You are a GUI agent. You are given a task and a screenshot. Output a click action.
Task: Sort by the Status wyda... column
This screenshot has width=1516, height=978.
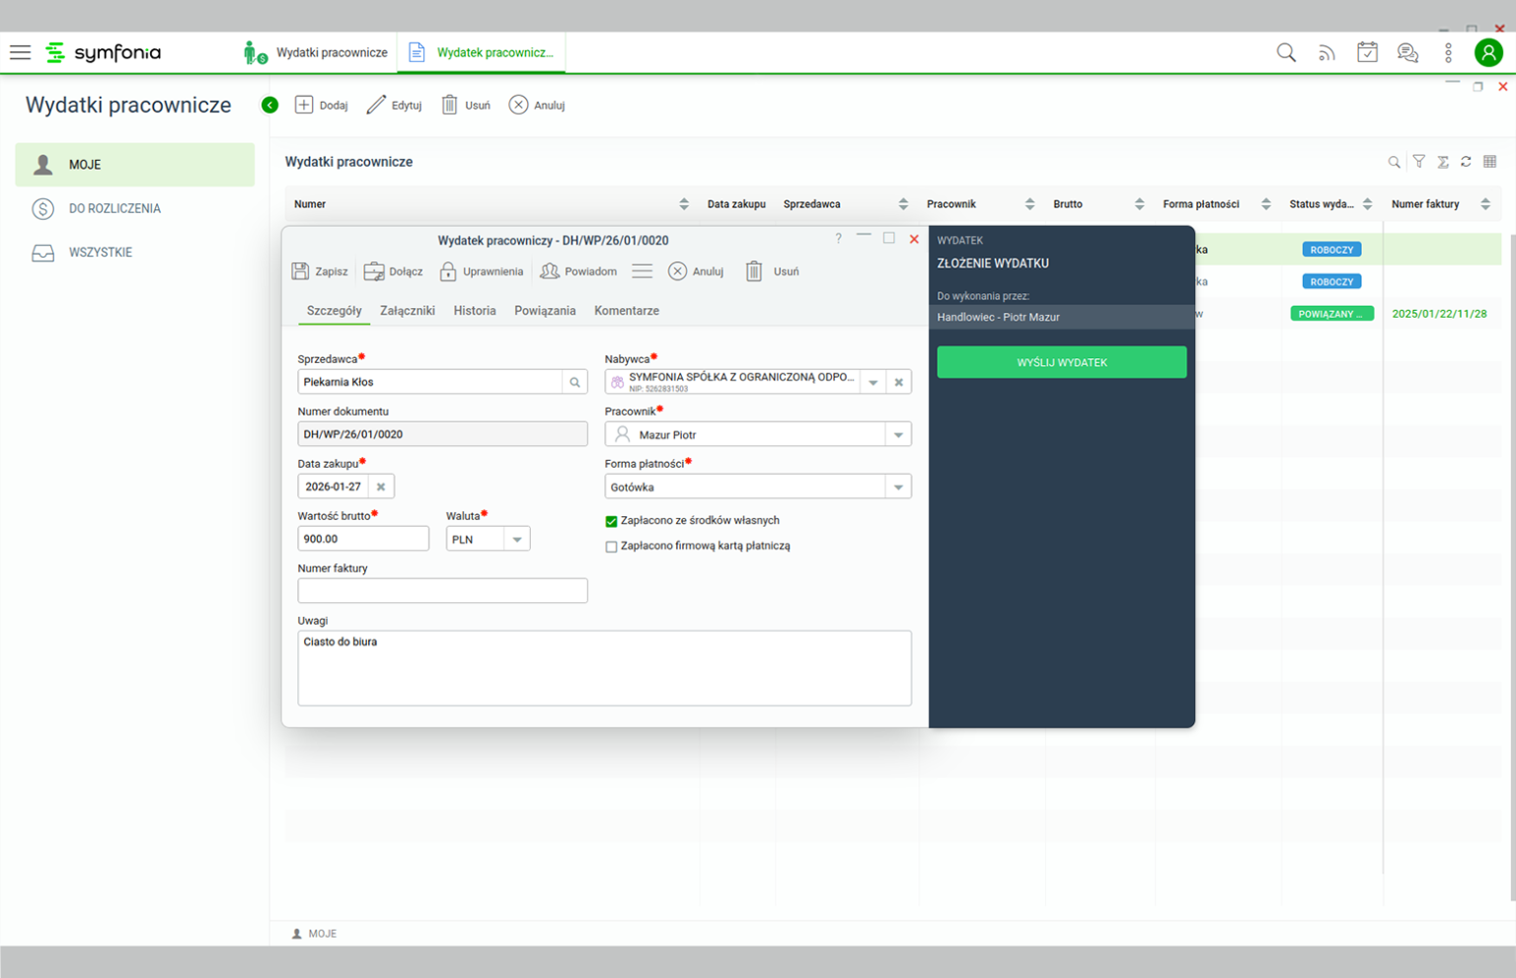pos(1367,204)
